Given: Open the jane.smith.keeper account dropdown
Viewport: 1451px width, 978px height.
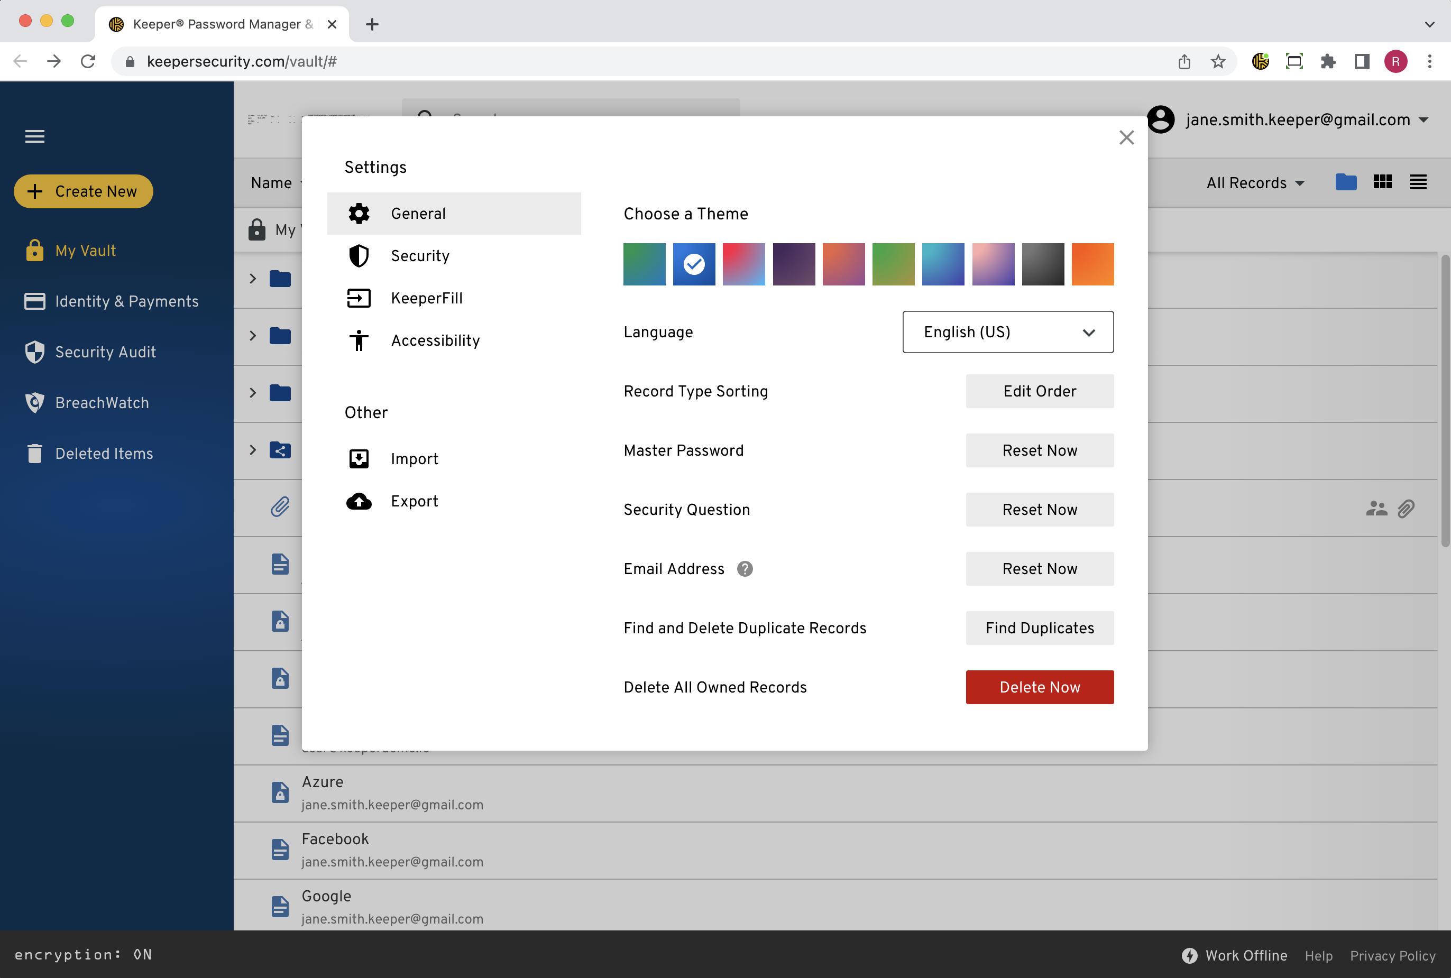Looking at the screenshot, I should coord(1288,120).
